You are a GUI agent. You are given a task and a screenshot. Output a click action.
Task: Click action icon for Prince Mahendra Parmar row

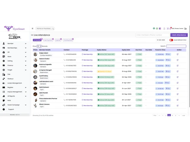(x=177, y=100)
